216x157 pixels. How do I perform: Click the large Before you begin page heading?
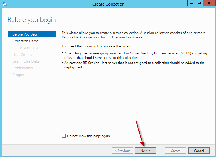pyautogui.click(x=32, y=20)
